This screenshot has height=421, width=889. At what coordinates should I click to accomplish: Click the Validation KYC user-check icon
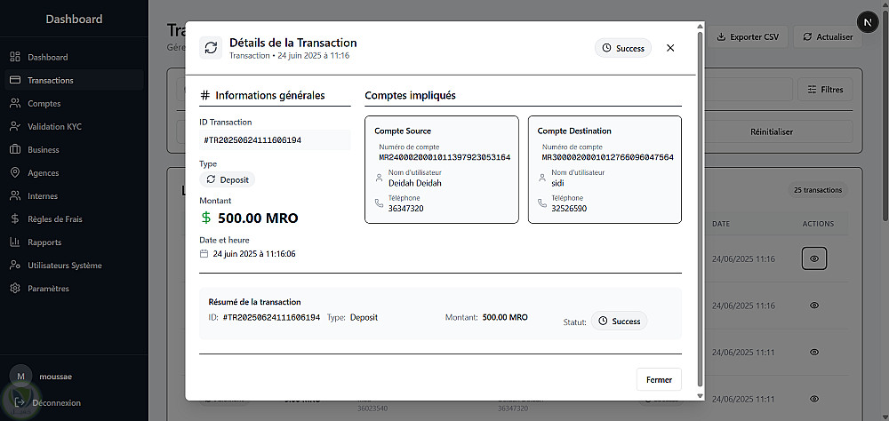[x=15, y=126]
